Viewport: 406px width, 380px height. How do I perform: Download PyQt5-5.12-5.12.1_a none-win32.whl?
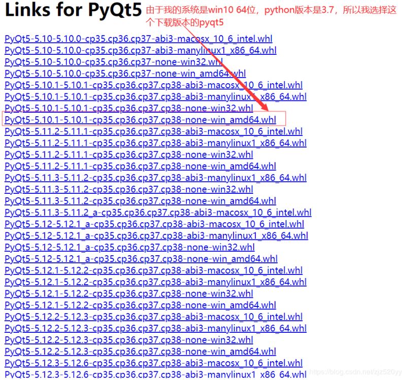pyautogui.click(x=130, y=248)
